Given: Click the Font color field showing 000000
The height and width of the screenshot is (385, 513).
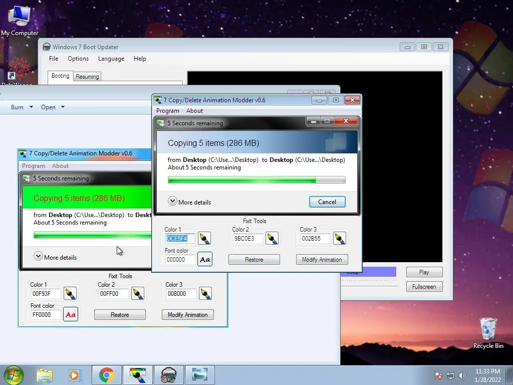Looking at the screenshot, I should point(180,259).
